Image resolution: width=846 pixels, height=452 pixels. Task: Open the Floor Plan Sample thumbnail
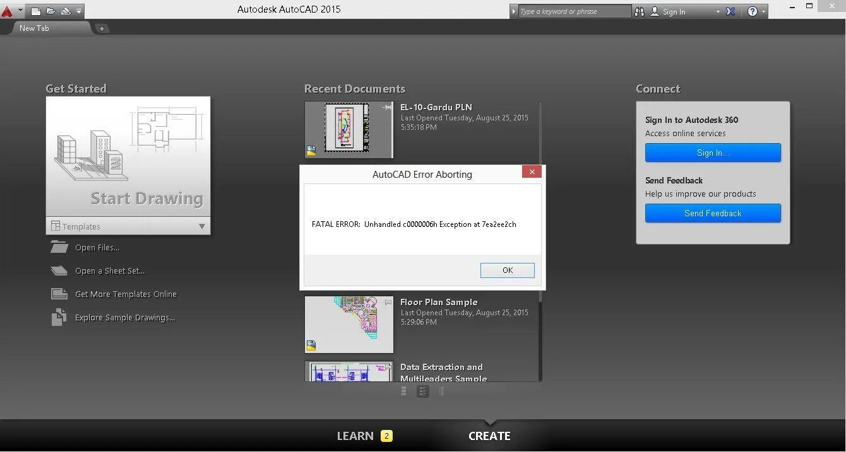pos(349,325)
